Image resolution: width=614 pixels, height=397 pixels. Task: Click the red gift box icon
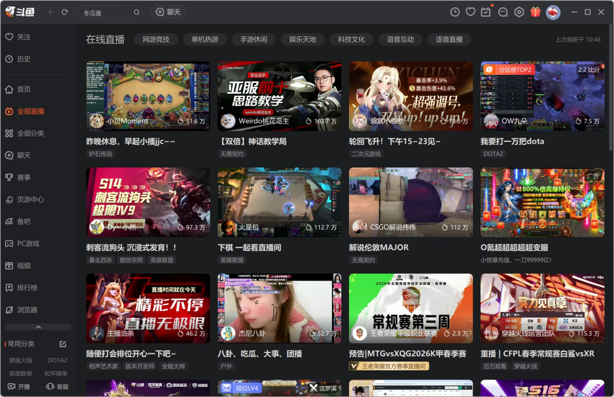[x=535, y=12]
